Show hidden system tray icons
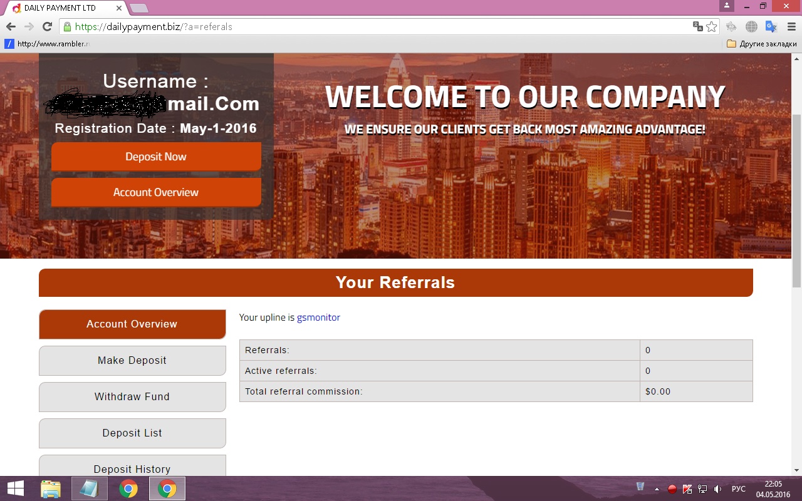The image size is (802, 501). click(x=657, y=489)
